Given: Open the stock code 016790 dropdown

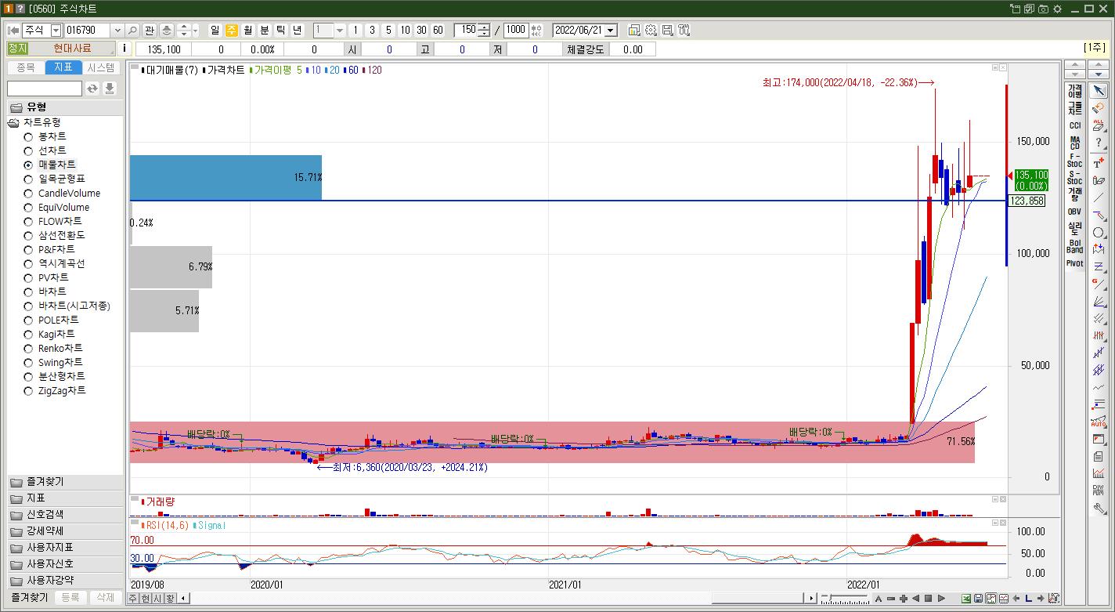Looking at the screenshot, I should [117, 30].
